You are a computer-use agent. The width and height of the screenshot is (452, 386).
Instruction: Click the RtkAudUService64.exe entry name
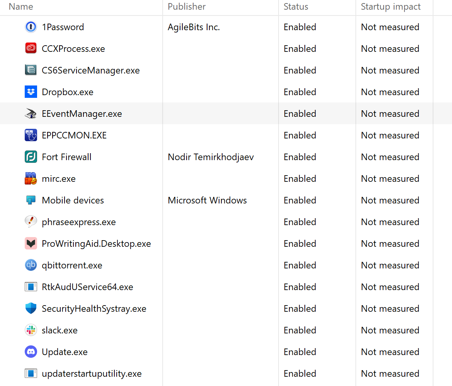pos(87,287)
